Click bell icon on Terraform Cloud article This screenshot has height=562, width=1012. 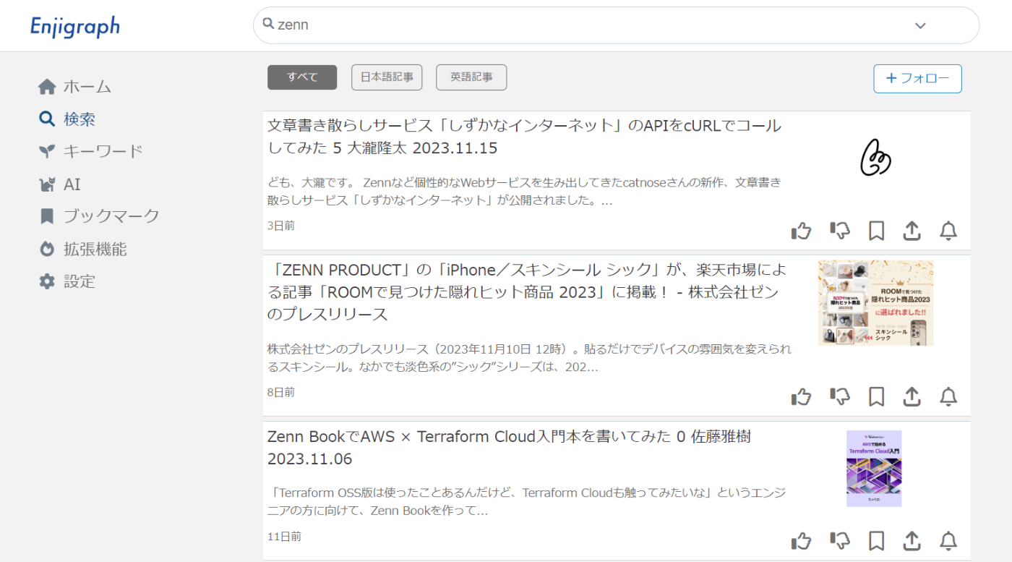pos(948,541)
